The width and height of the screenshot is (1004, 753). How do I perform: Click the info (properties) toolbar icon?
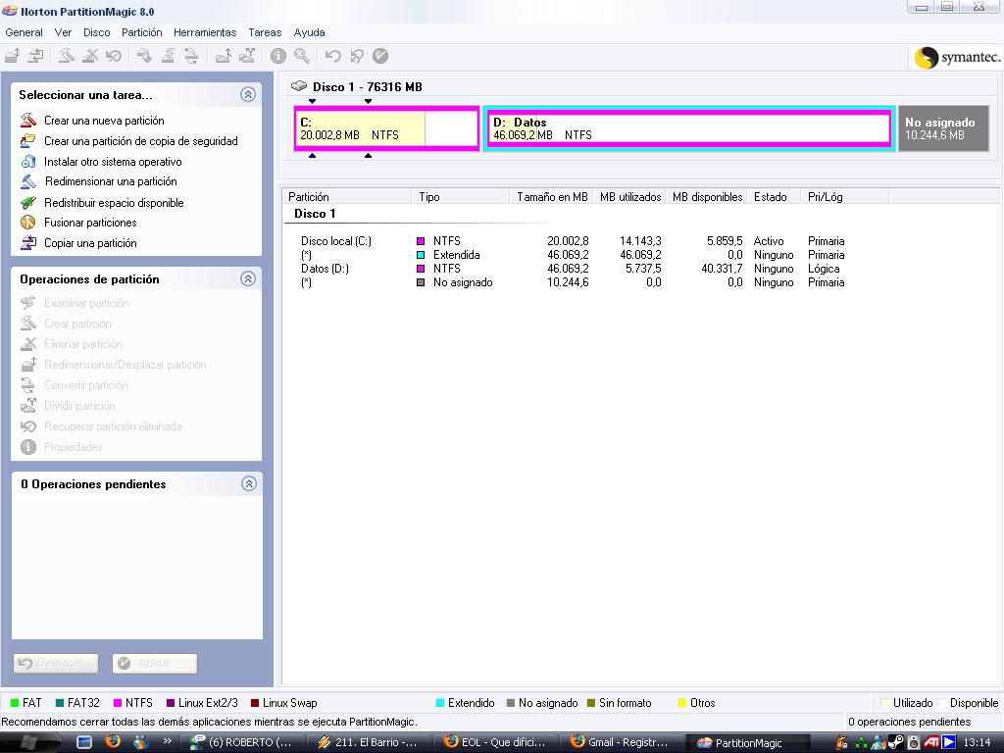pos(278,57)
